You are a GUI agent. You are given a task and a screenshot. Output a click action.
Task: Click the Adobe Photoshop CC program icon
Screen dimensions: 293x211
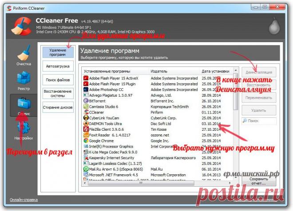point(86,89)
